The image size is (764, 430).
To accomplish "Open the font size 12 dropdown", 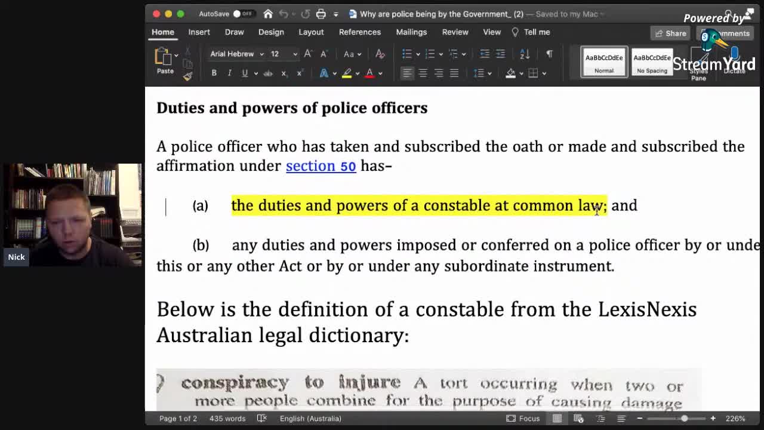I will (x=295, y=54).
